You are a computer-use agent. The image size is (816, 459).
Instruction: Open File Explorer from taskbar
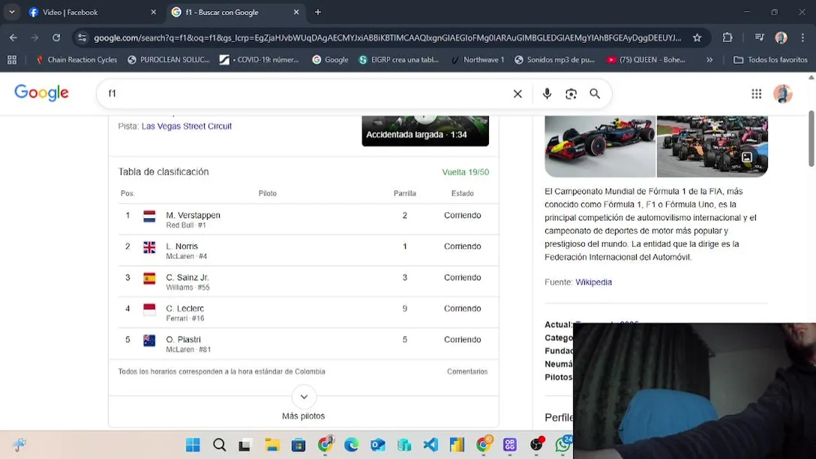[x=272, y=445]
